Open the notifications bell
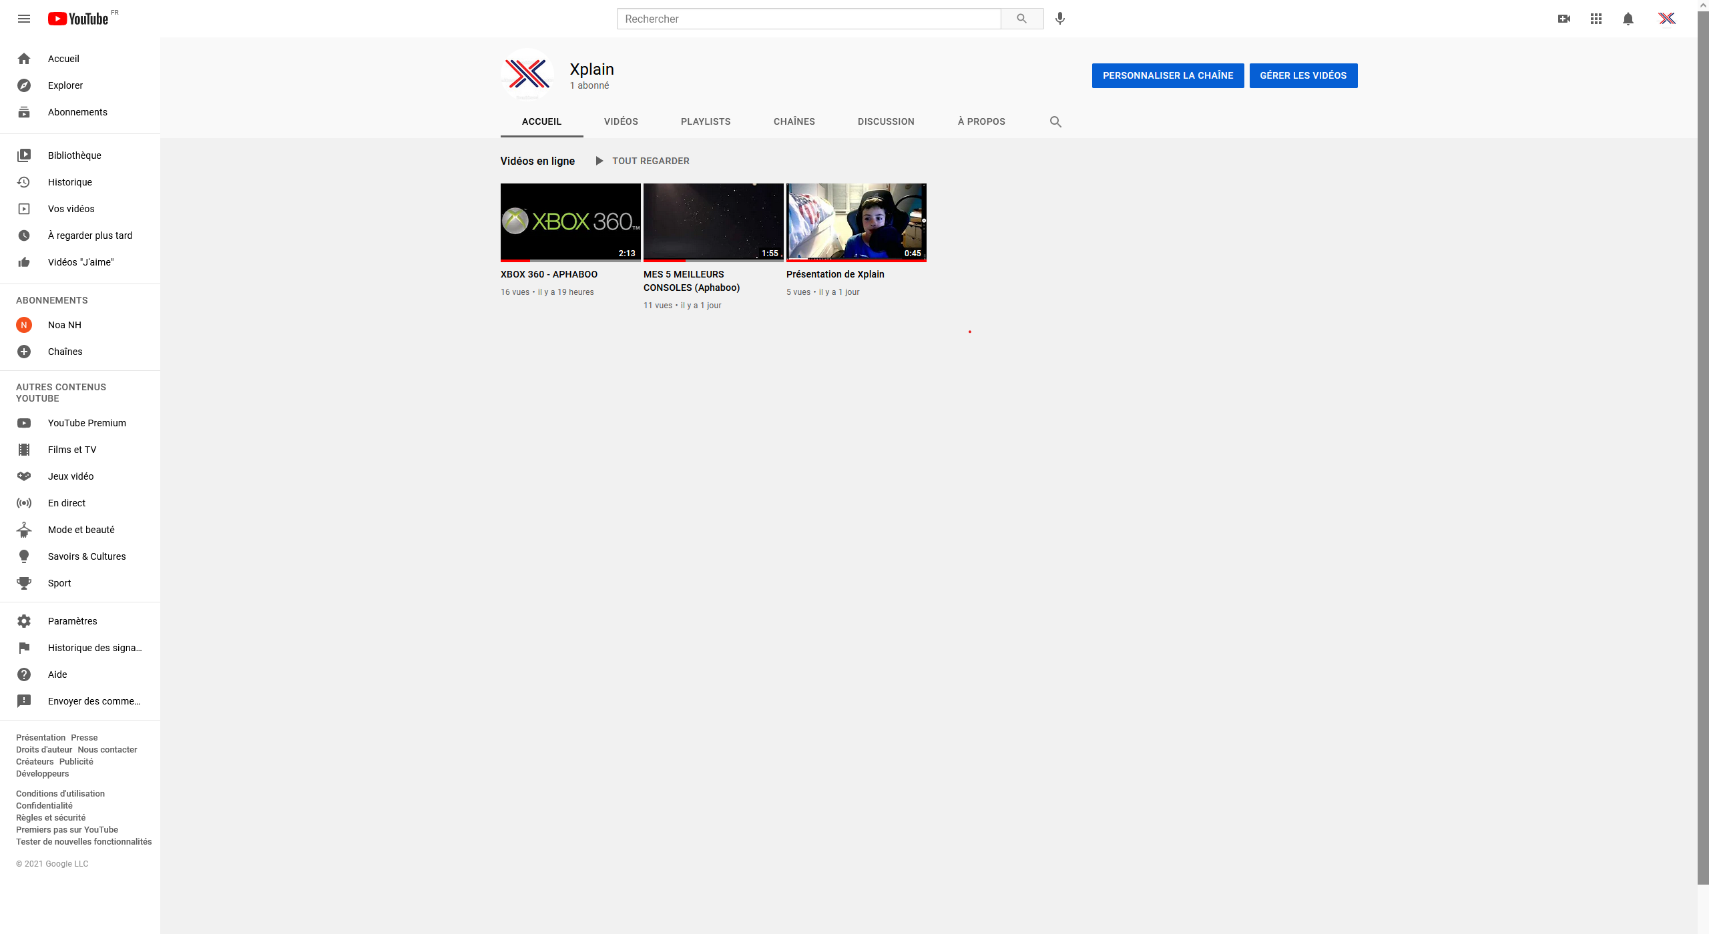This screenshot has width=1709, height=934. 1628,19
